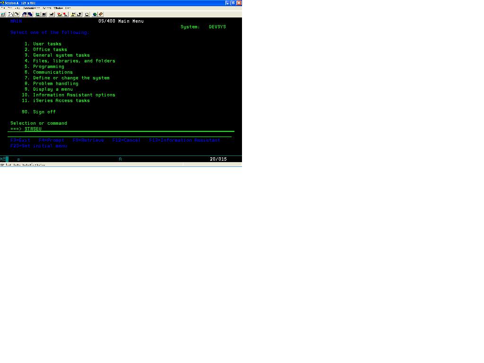484x363 pixels.
Task: Open the Display Setup toolbar icon
Action: pyautogui.click(x=38, y=14)
